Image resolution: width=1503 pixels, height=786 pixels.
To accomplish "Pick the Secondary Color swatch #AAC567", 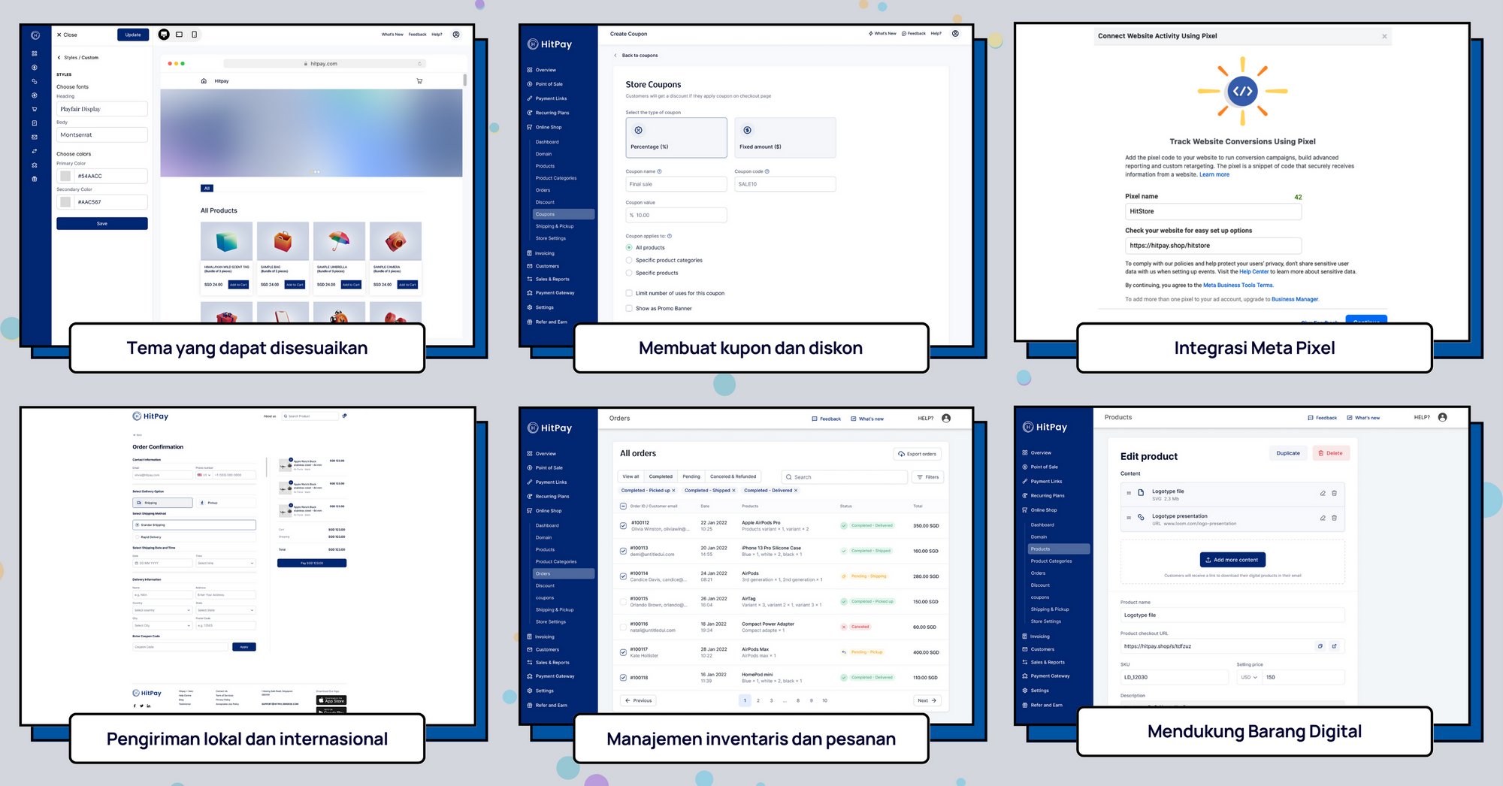I will tap(65, 202).
